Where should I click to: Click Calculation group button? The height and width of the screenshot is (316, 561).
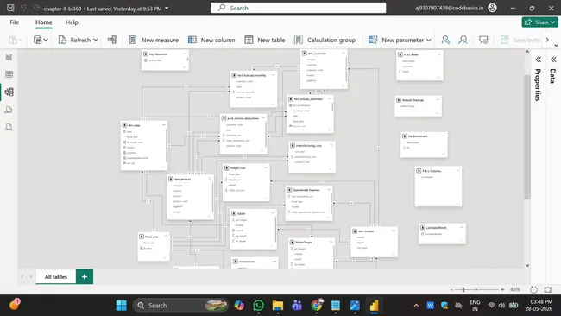325,40
